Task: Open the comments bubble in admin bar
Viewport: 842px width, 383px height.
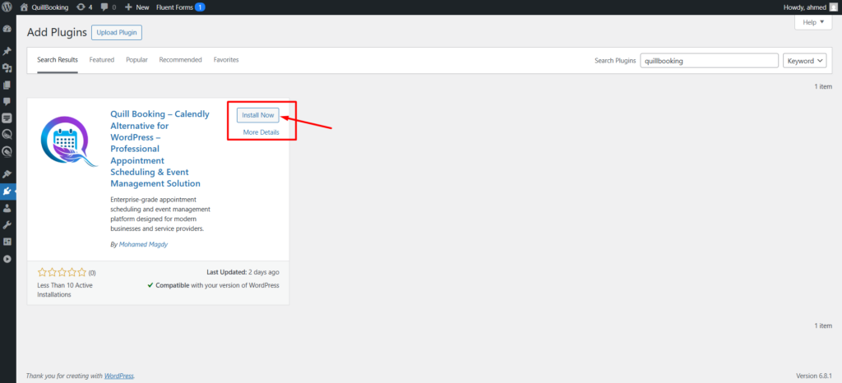Action: pos(108,7)
